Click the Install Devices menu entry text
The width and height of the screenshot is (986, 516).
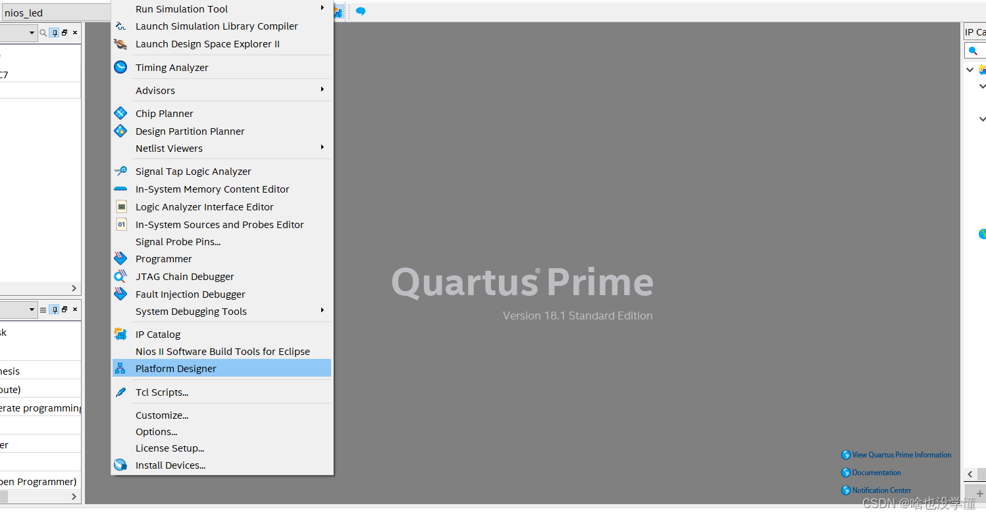coord(170,465)
